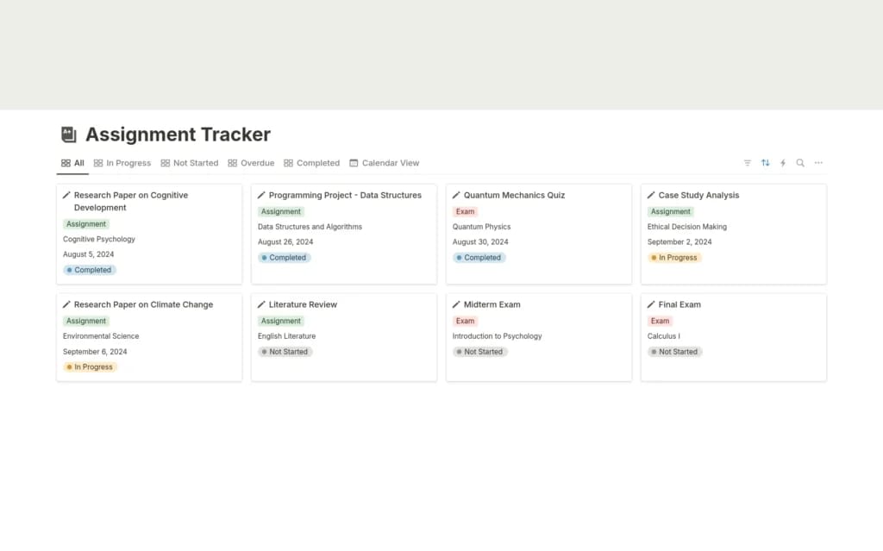This screenshot has height=551, width=883.
Task: Click the pencil icon on Case Study Analysis
Action: 651,195
